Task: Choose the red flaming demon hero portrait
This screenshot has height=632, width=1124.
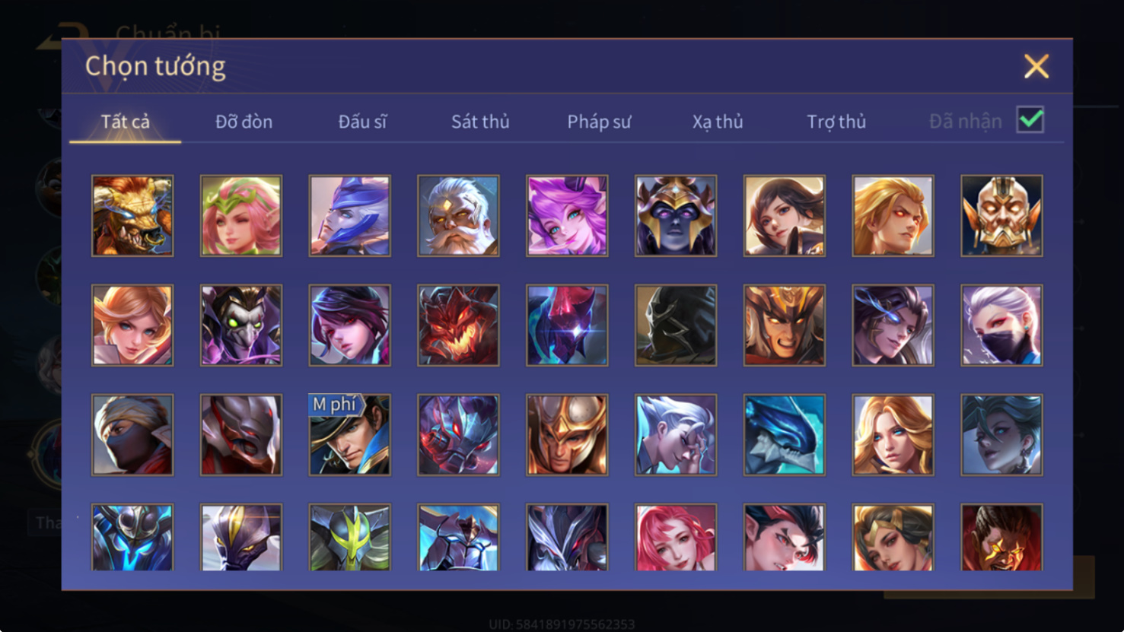Action: pyautogui.click(x=458, y=326)
